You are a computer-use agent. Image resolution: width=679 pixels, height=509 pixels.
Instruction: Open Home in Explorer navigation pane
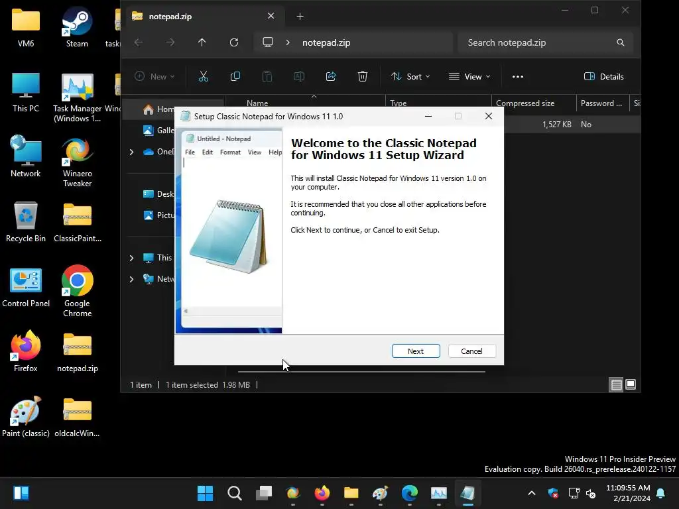coord(158,109)
